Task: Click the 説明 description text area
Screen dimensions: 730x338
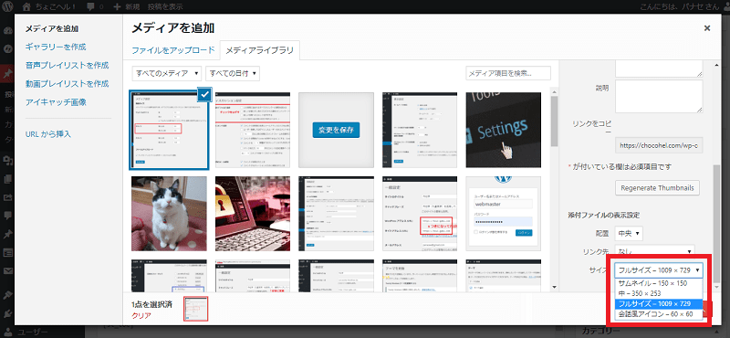Action: pos(659,96)
